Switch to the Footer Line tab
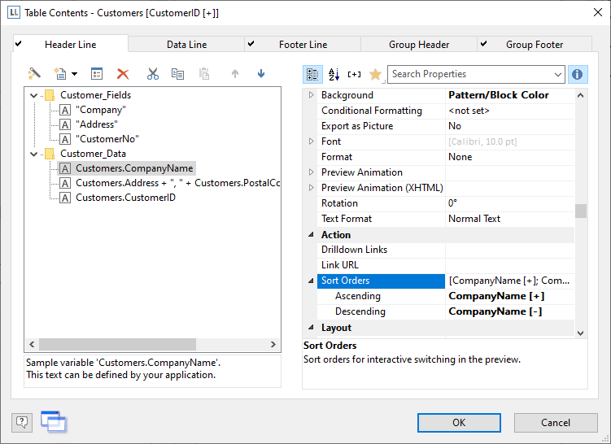 303,45
